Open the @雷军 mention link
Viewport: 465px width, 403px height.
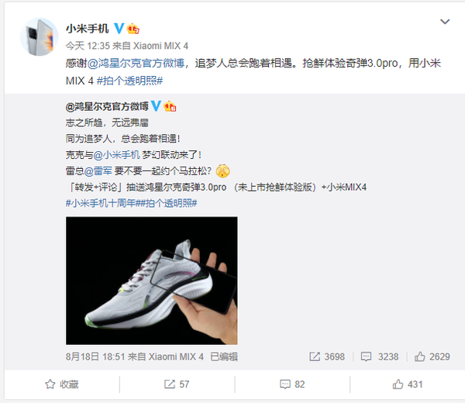(x=98, y=170)
